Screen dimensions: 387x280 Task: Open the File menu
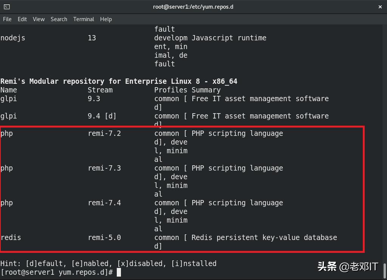7,19
